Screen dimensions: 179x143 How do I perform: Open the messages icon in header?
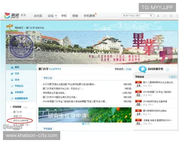pos(164,16)
